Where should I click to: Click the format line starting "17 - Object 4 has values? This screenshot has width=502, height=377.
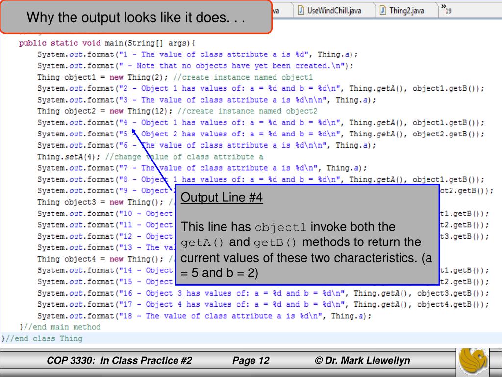[x=263, y=304]
